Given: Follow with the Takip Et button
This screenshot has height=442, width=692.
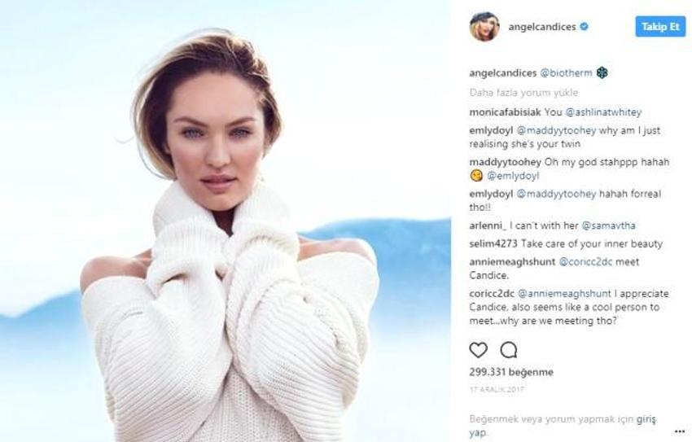Looking at the screenshot, I should coord(660,27).
